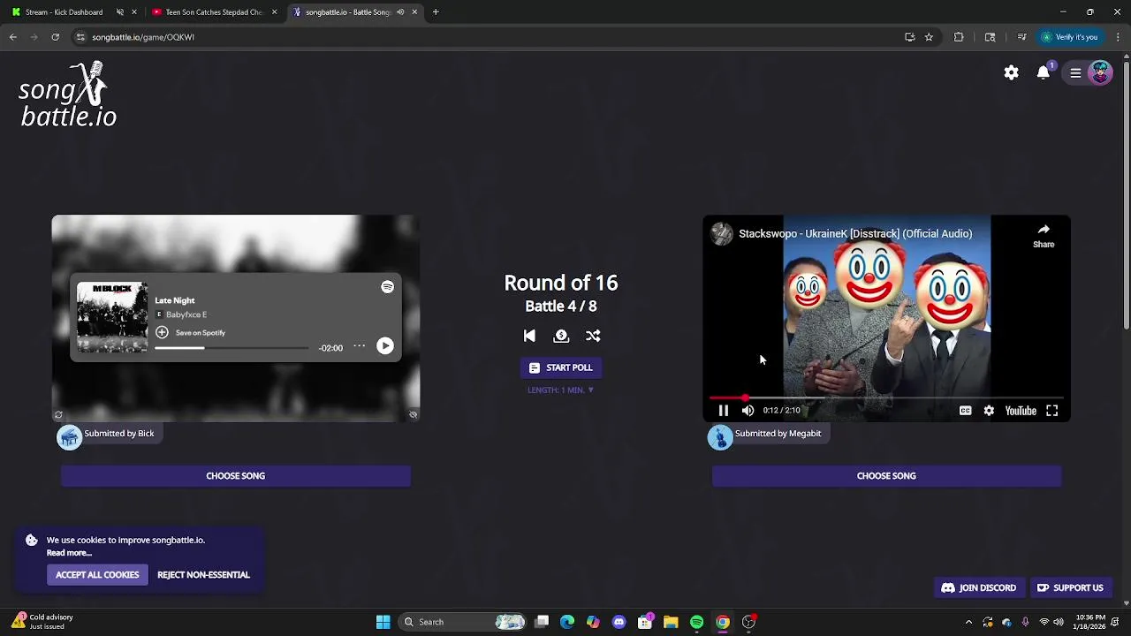This screenshot has height=636, width=1131.
Task: Open Chrome three-dot menu
Action: point(1118,37)
